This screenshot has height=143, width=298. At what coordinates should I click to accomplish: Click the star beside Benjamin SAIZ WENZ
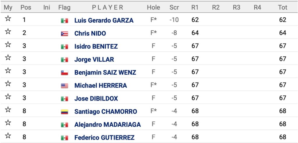(8, 71)
